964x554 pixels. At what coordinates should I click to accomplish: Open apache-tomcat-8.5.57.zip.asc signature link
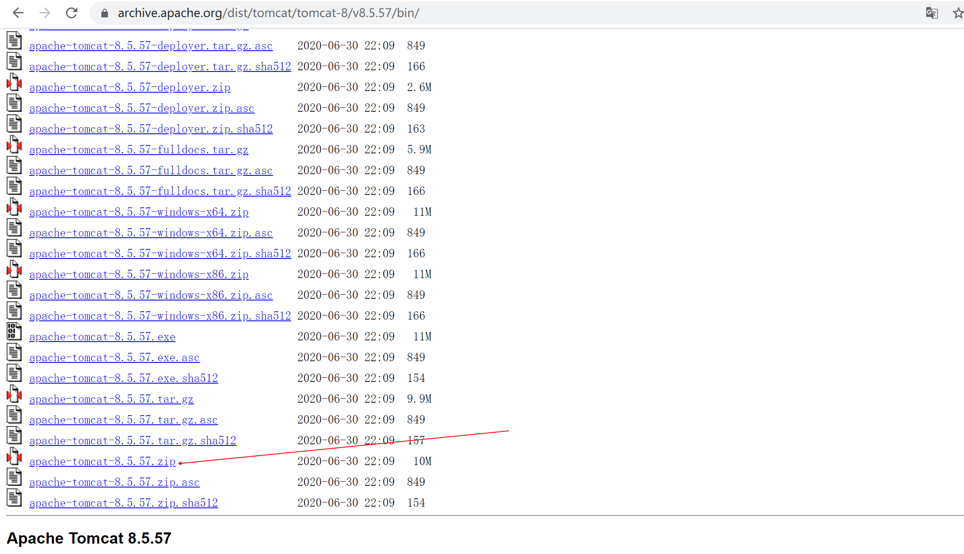click(114, 482)
